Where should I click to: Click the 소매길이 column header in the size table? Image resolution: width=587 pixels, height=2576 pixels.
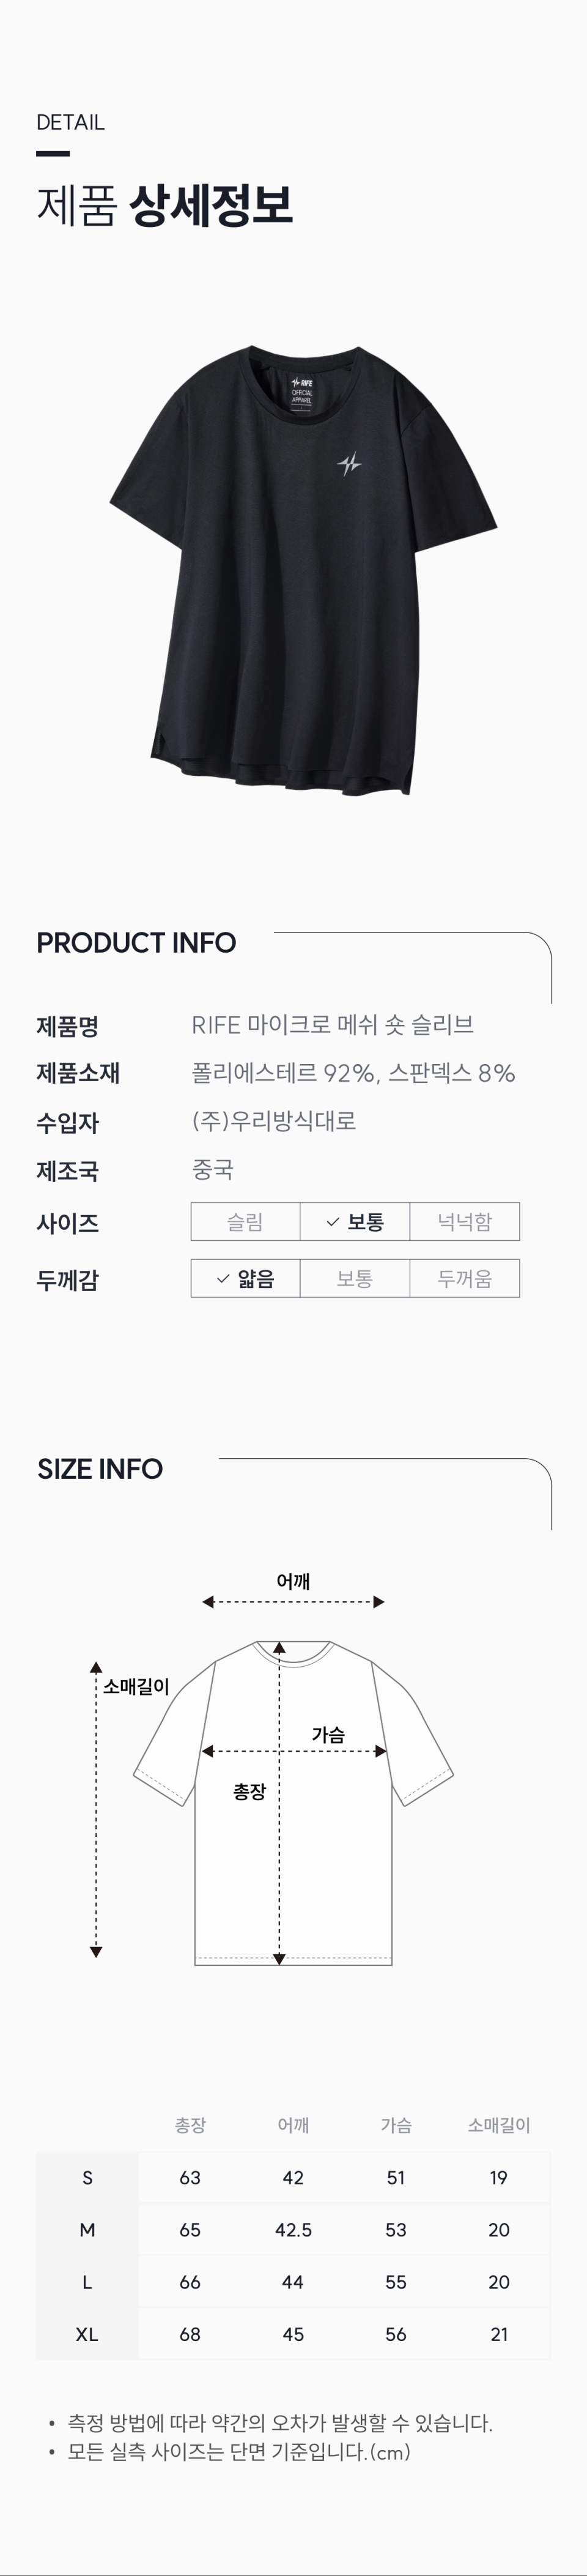(x=498, y=2125)
